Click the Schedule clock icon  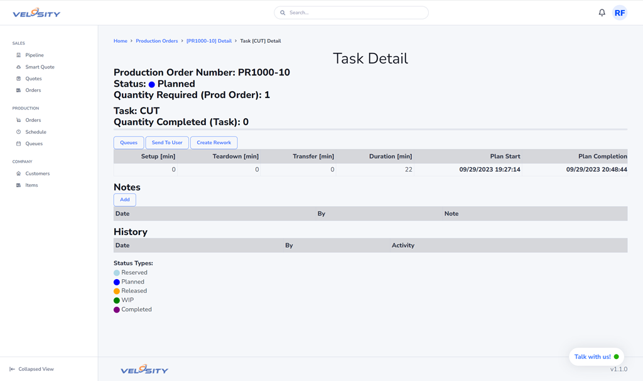tap(19, 132)
